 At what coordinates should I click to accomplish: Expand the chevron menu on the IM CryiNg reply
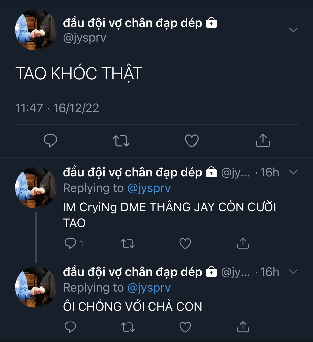tap(293, 172)
